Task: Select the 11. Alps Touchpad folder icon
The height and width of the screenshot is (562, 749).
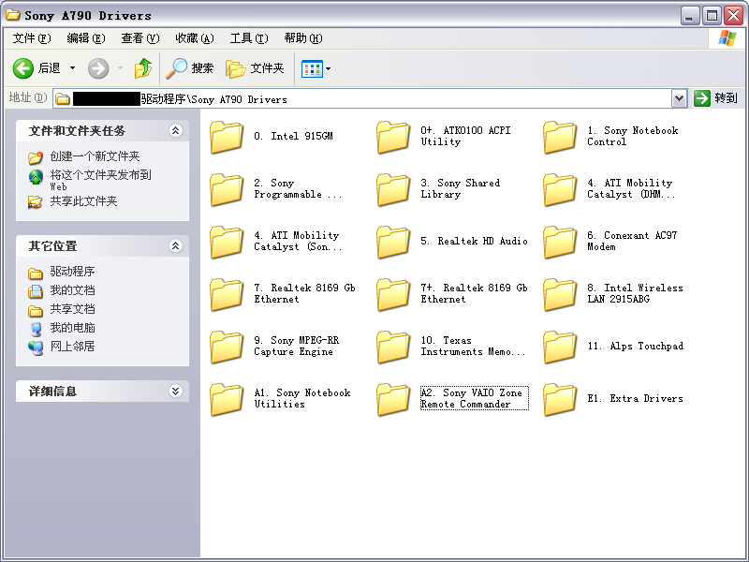Action: [560, 347]
